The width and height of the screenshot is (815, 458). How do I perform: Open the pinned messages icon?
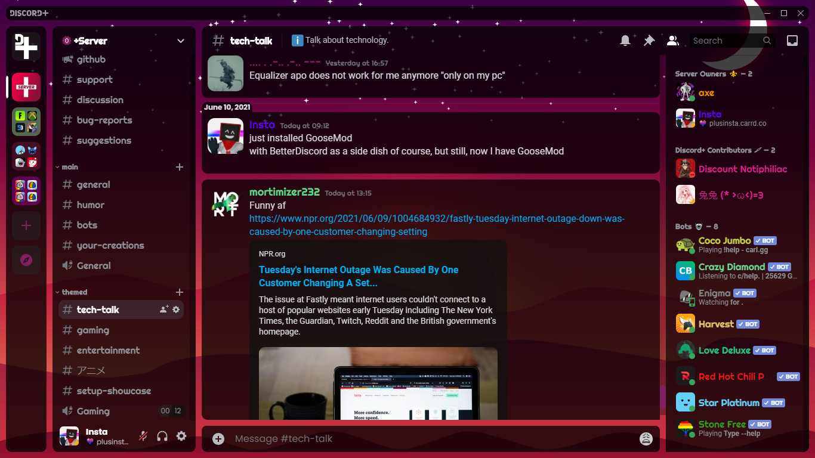(x=649, y=40)
